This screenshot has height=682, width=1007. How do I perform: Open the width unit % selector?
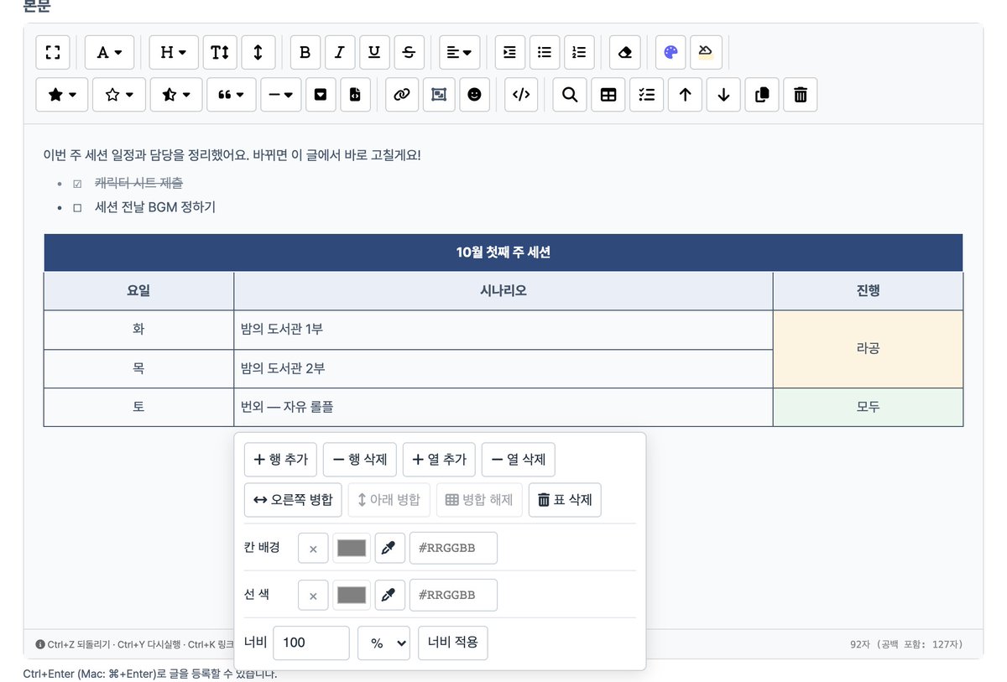384,643
